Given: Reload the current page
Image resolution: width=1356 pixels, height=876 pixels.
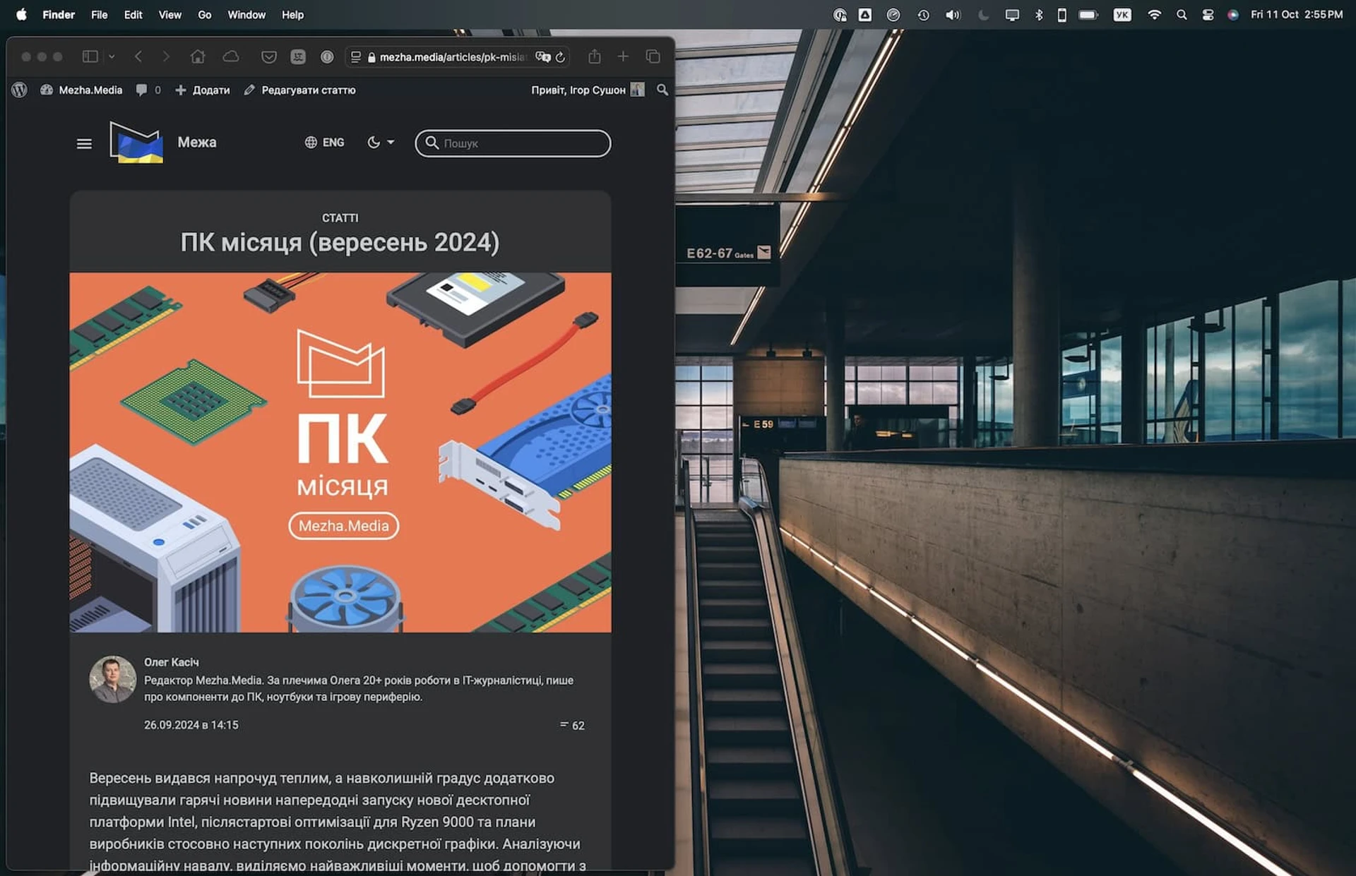Looking at the screenshot, I should [x=561, y=57].
